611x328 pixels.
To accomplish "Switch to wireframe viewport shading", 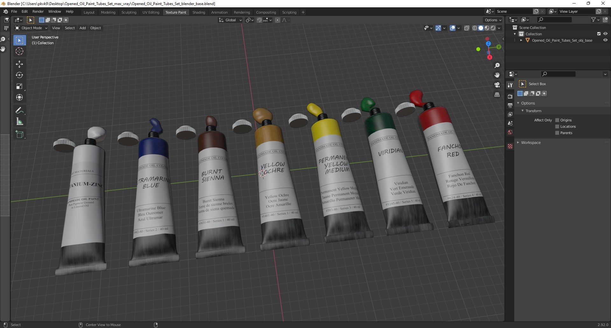I will 475,28.
